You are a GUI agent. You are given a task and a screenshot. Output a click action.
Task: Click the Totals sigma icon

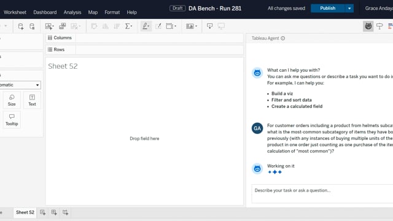pos(127,26)
